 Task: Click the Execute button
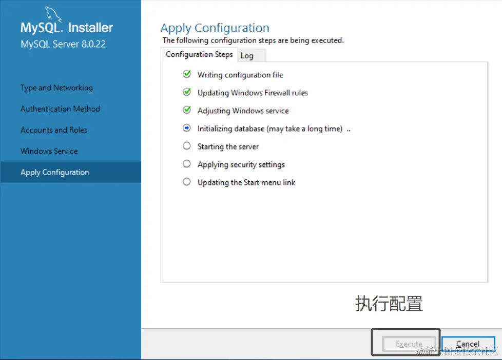tap(409, 344)
